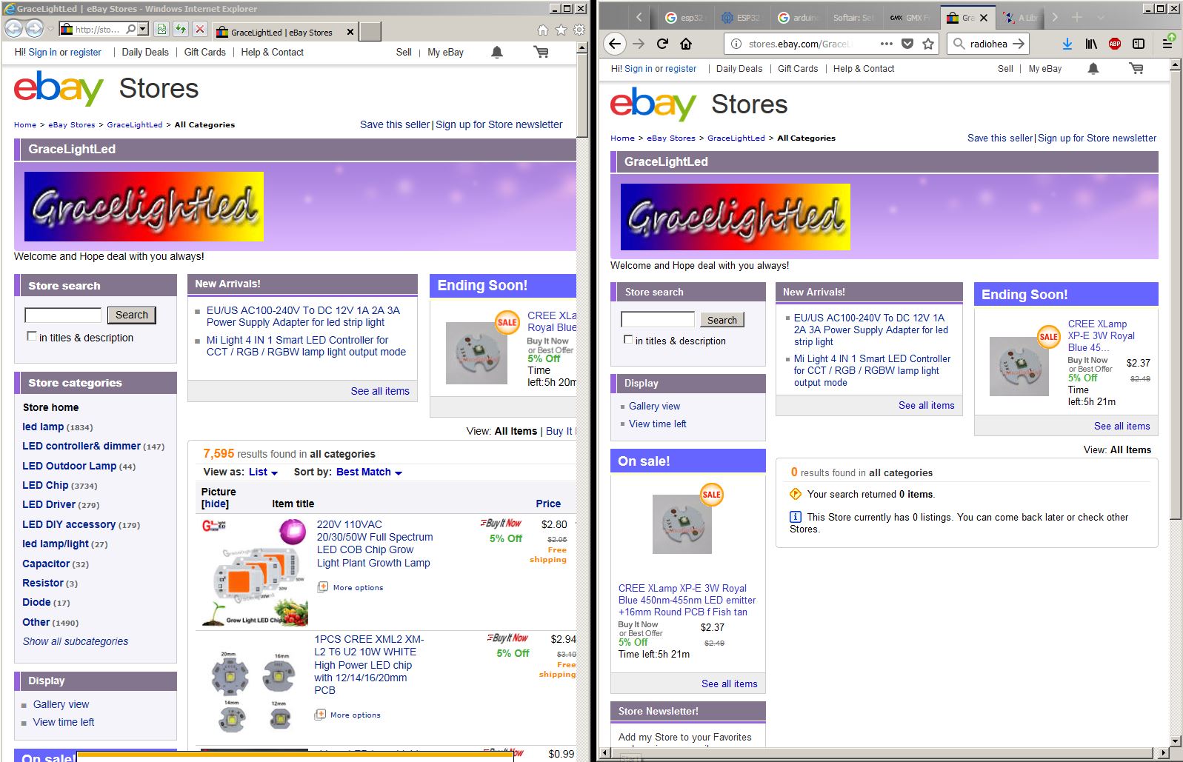Save the page to Pocket in Firefox
1183x762 pixels.
pos(907,44)
